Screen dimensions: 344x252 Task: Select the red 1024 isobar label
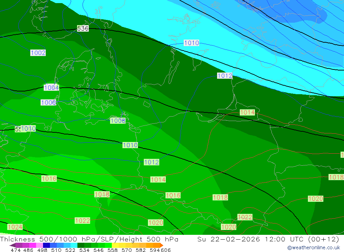pyautogui.click(x=15, y=227)
